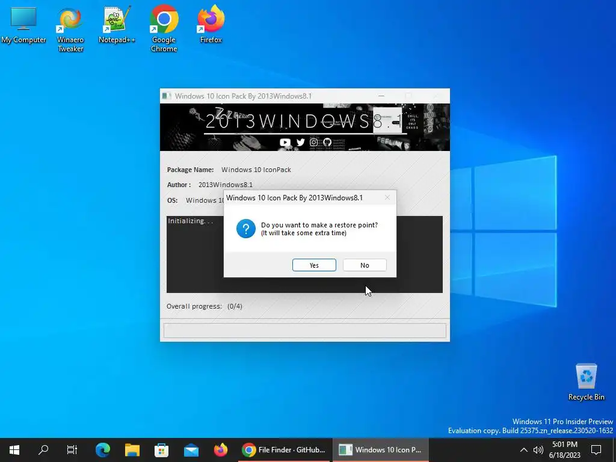Select the Windows 10 Icon Pack taskbar button
This screenshot has height=462, width=616.
(x=380, y=450)
